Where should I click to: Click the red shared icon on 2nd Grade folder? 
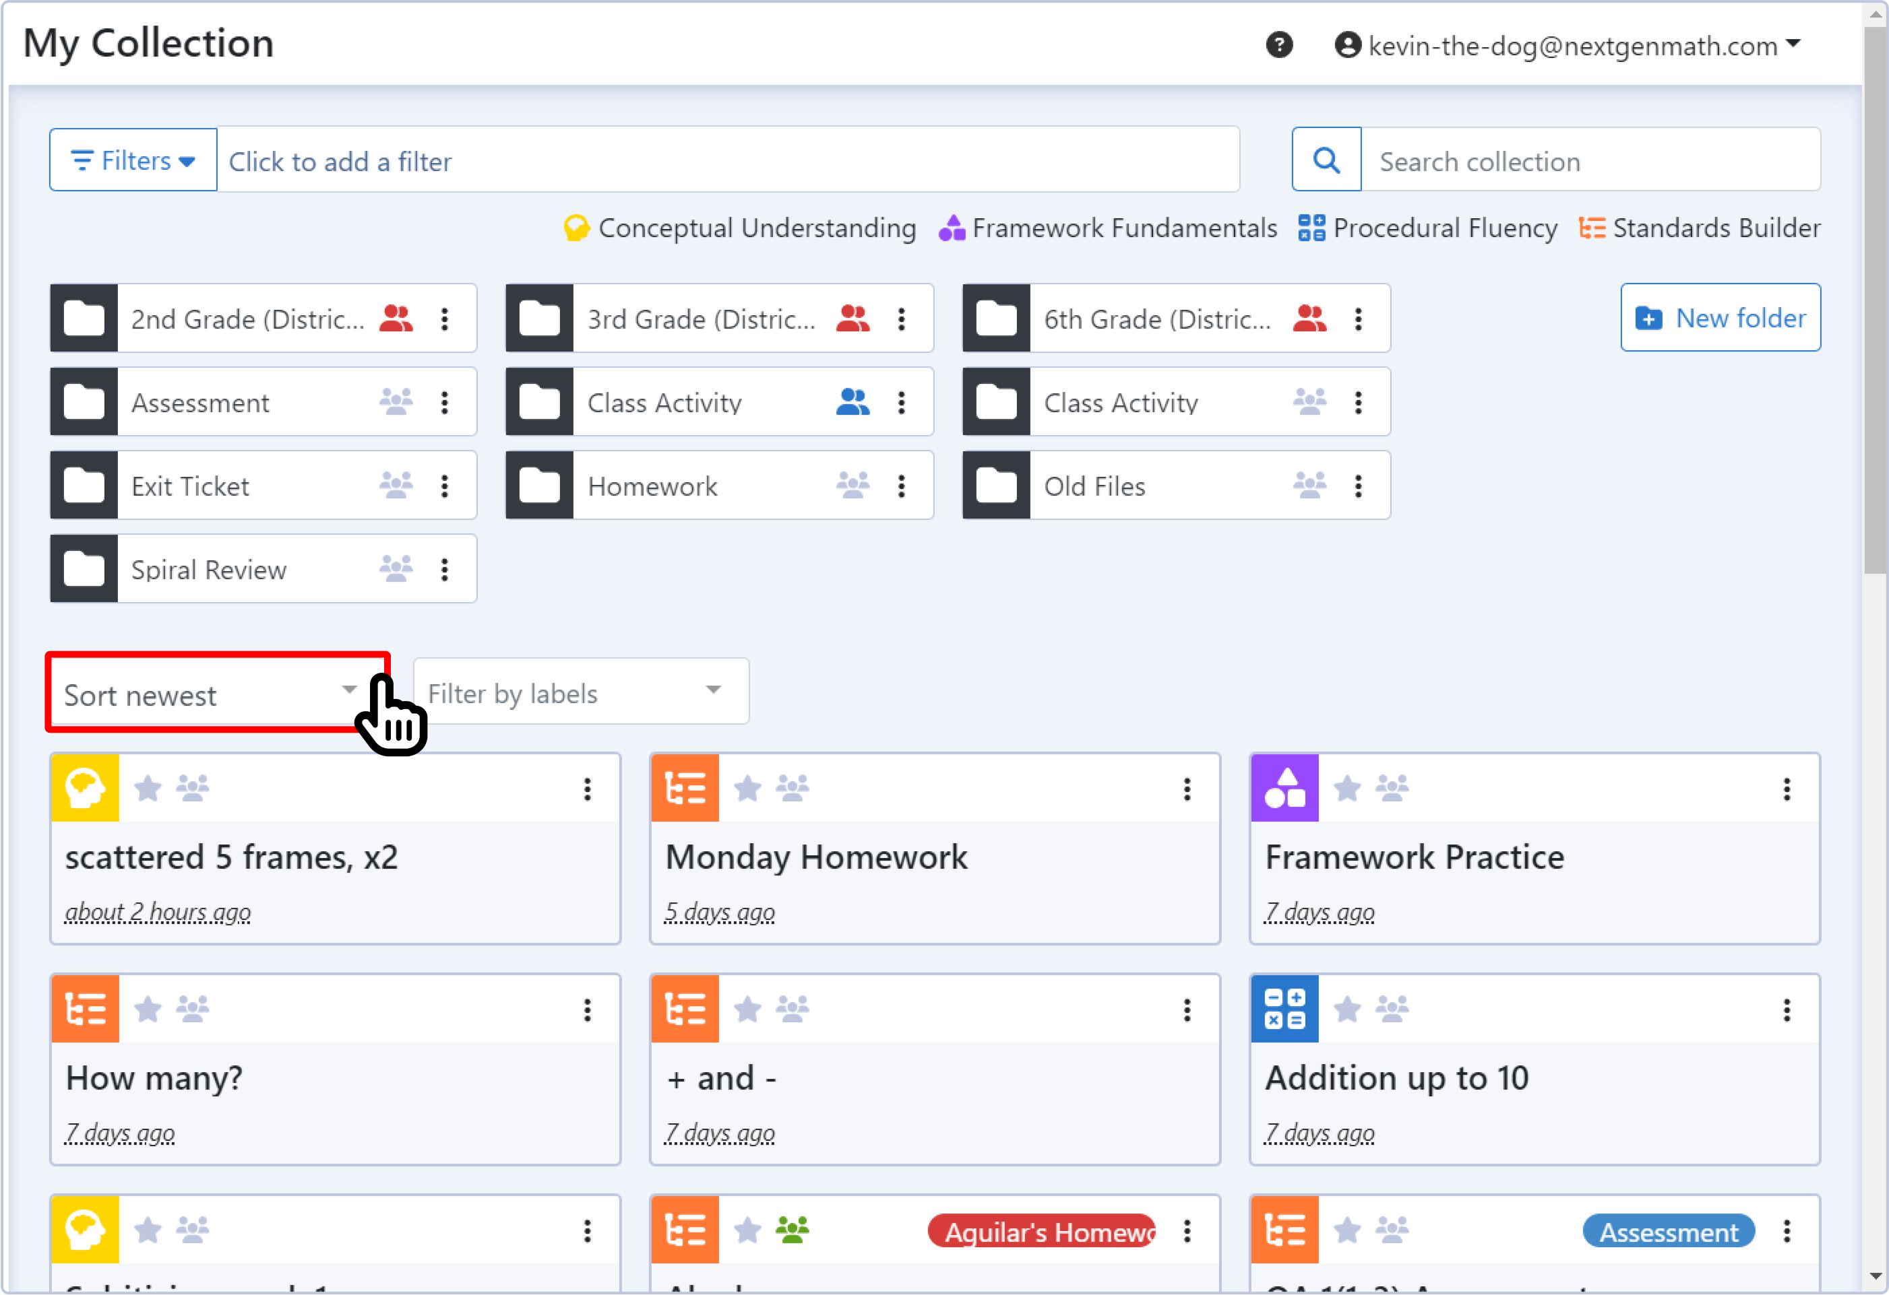tap(397, 319)
